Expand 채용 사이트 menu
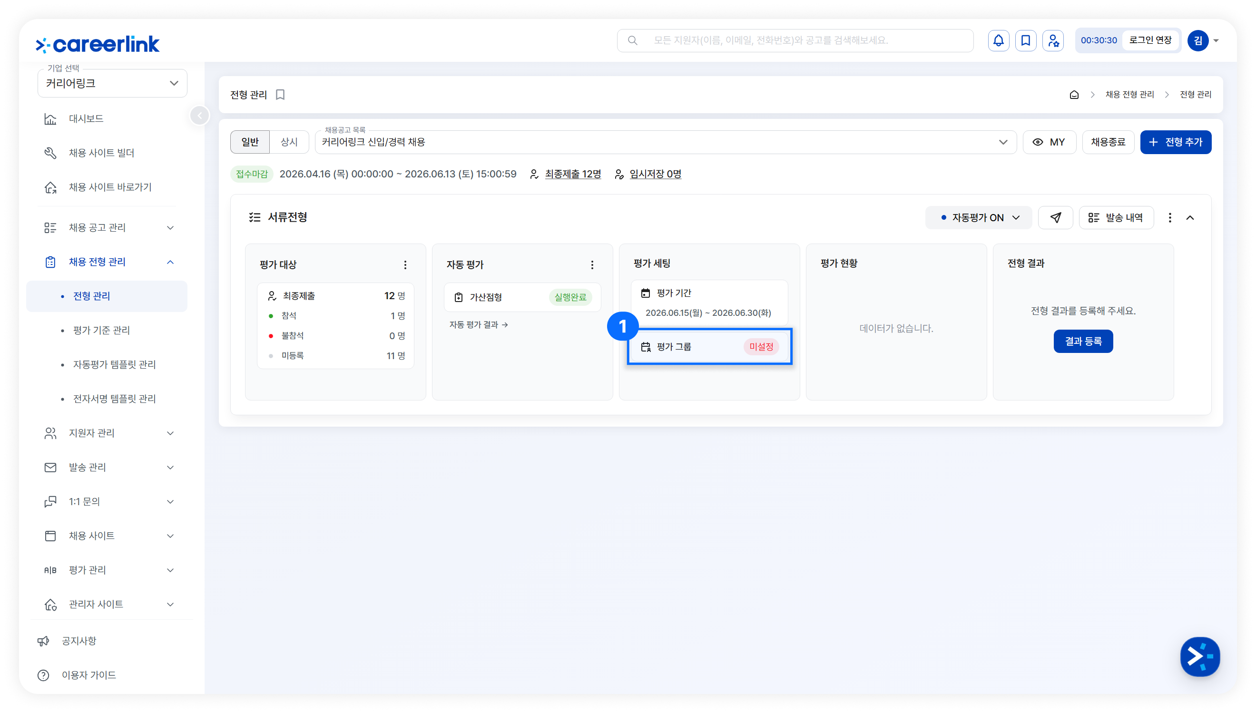The image size is (1256, 713). [x=170, y=536]
